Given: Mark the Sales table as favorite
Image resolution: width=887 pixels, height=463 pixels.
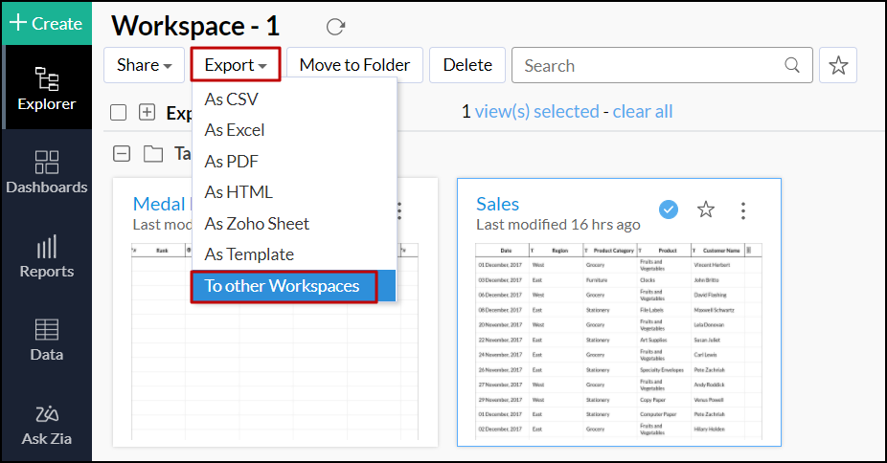Looking at the screenshot, I should coord(706,209).
